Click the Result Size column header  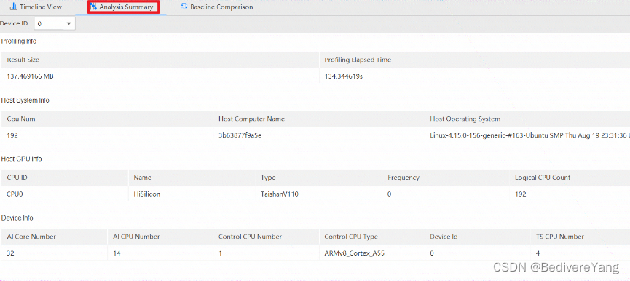pyautogui.click(x=23, y=60)
